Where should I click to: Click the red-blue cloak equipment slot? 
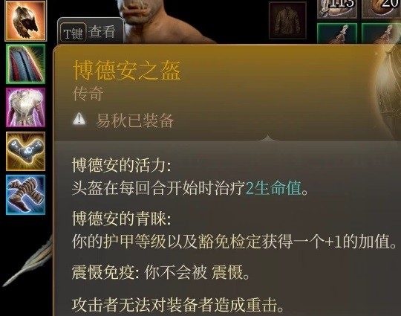(25, 64)
